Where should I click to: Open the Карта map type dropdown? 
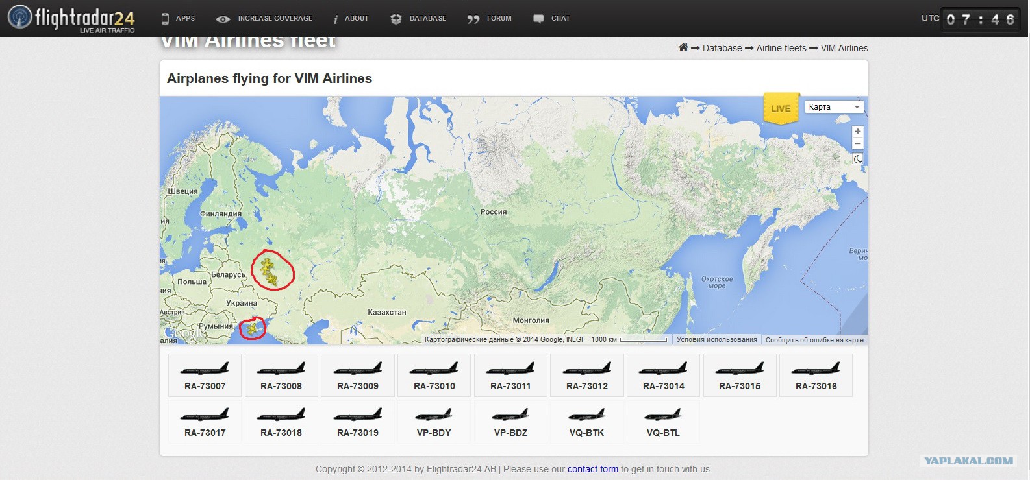coord(835,107)
